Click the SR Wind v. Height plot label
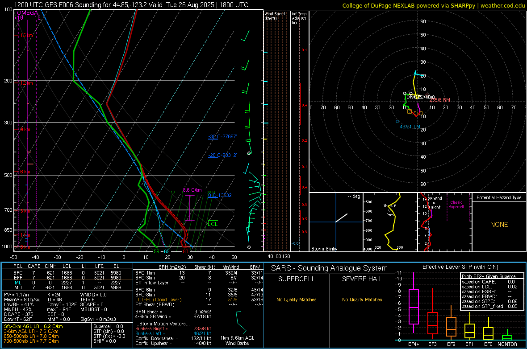The width and height of the screenshot is (527, 349). pos(435,203)
